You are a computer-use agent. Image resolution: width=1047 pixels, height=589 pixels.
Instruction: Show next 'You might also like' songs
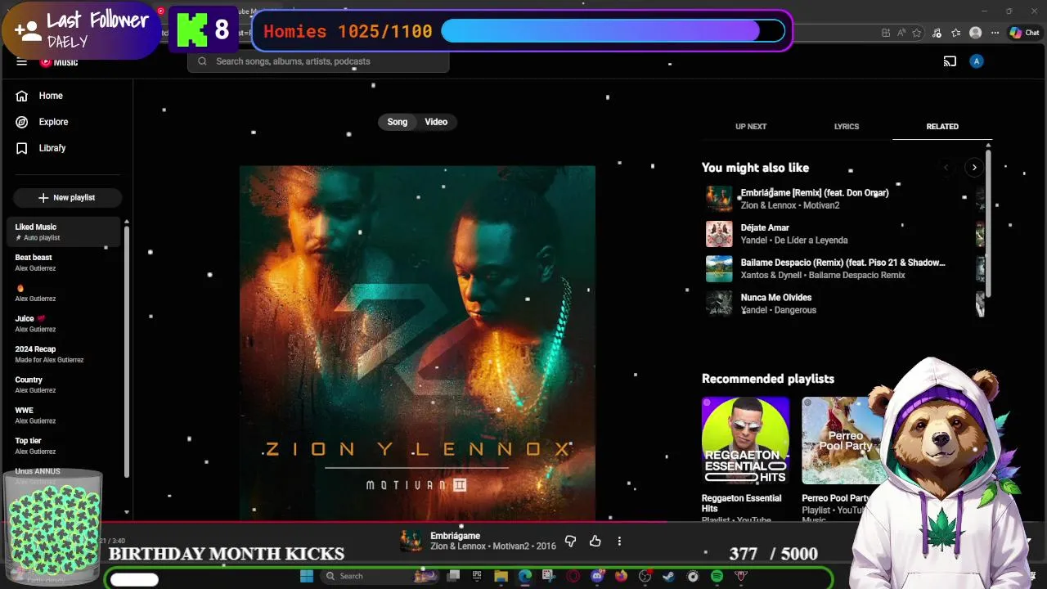(x=974, y=168)
